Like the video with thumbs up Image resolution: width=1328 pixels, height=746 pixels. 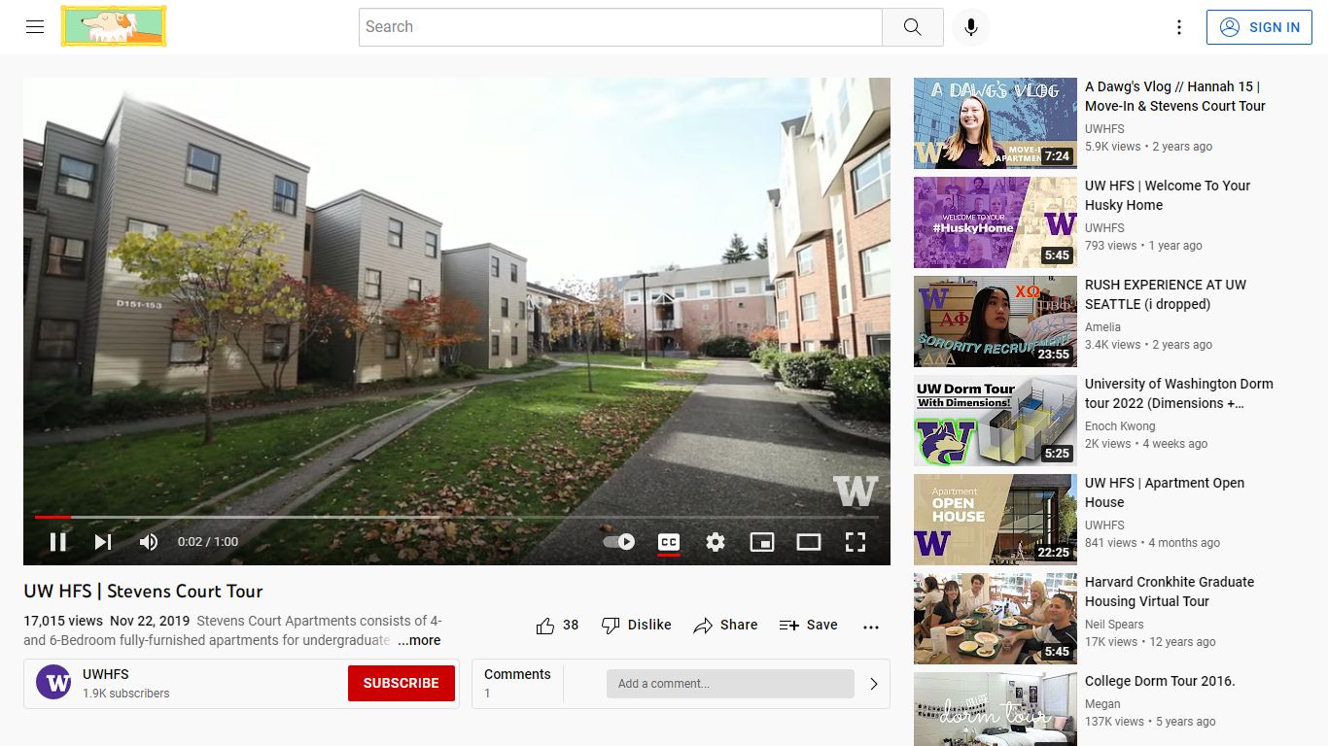(x=557, y=626)
